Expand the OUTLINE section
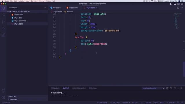The width and height of the screenshot is (185, 104). (x=27, y=96)
